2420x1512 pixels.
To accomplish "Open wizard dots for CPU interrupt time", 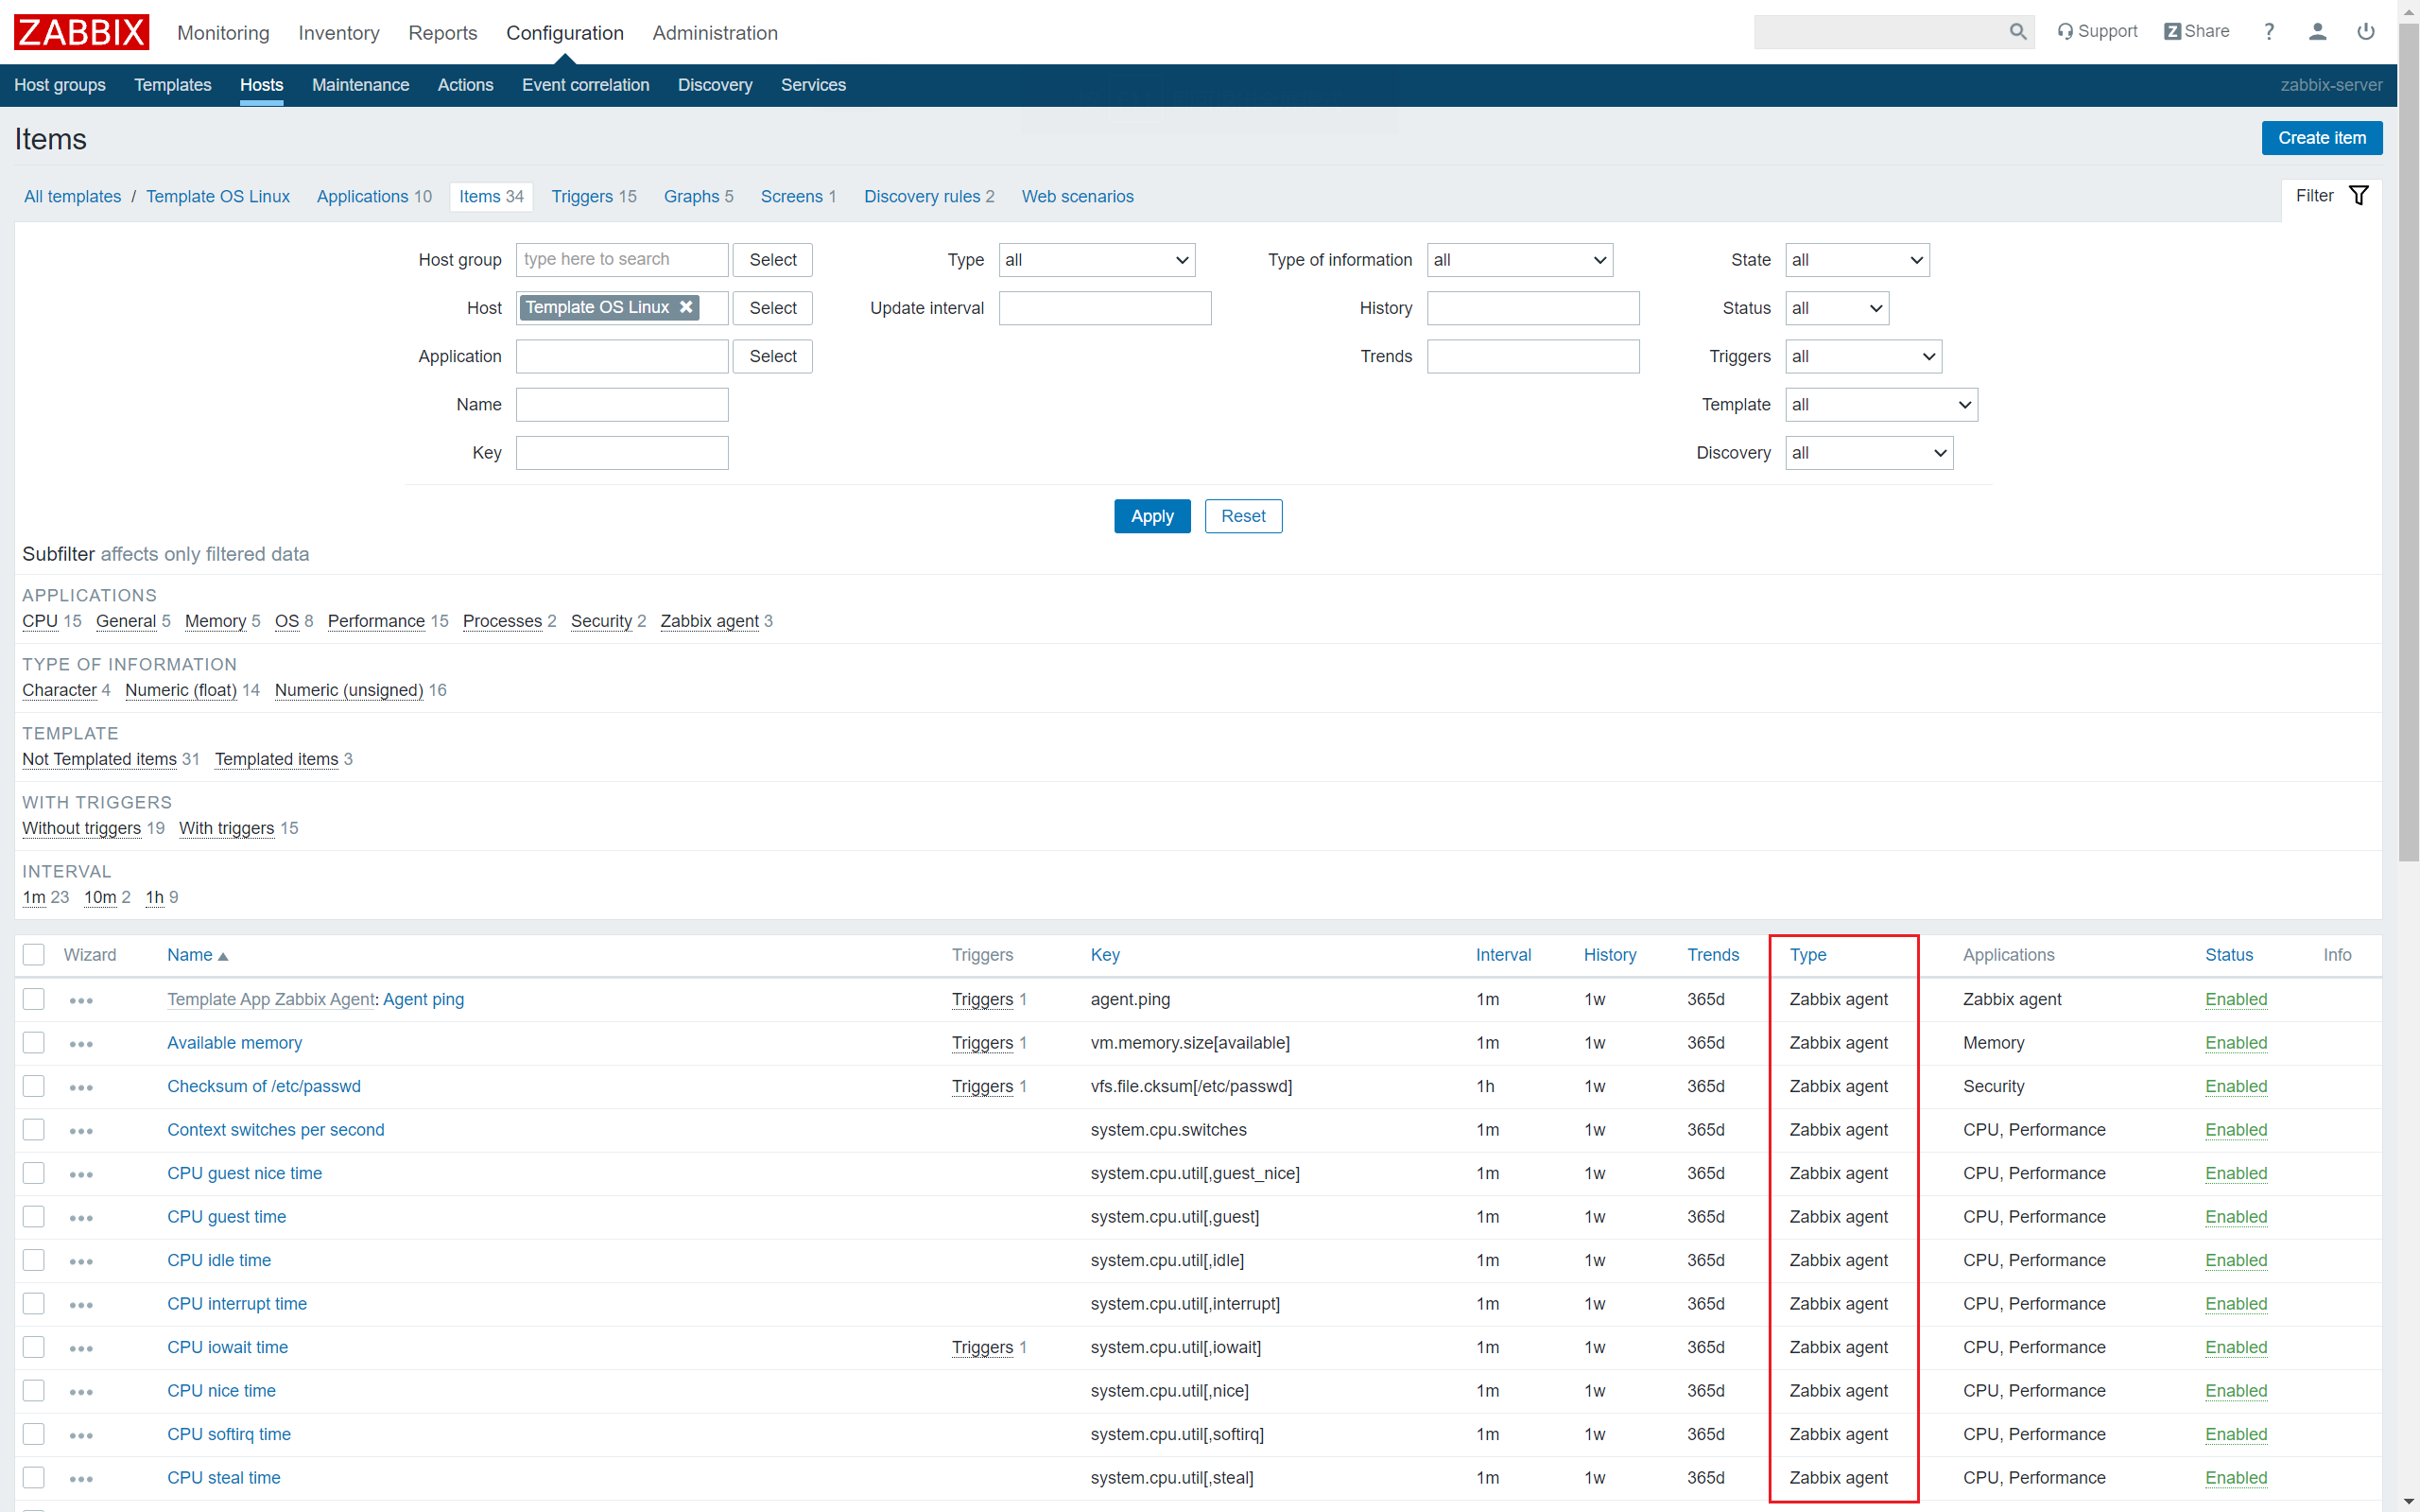I will pyautogui.click(x=81, y=1305).
